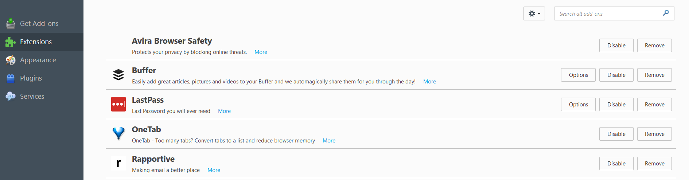Disable the LastPass extension
The width and height of the screenshot is (689, 180).
[616, 105]
